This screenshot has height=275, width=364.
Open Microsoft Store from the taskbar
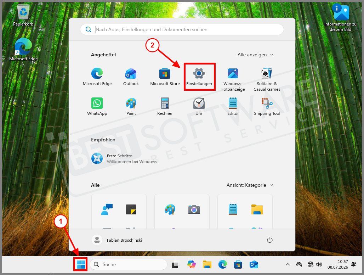238,264
